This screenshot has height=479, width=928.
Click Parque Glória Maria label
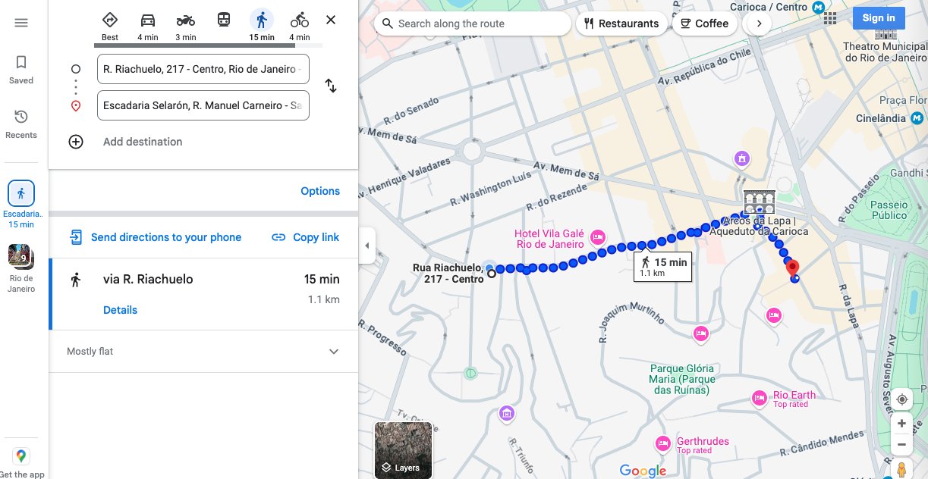tap(682, 379)
